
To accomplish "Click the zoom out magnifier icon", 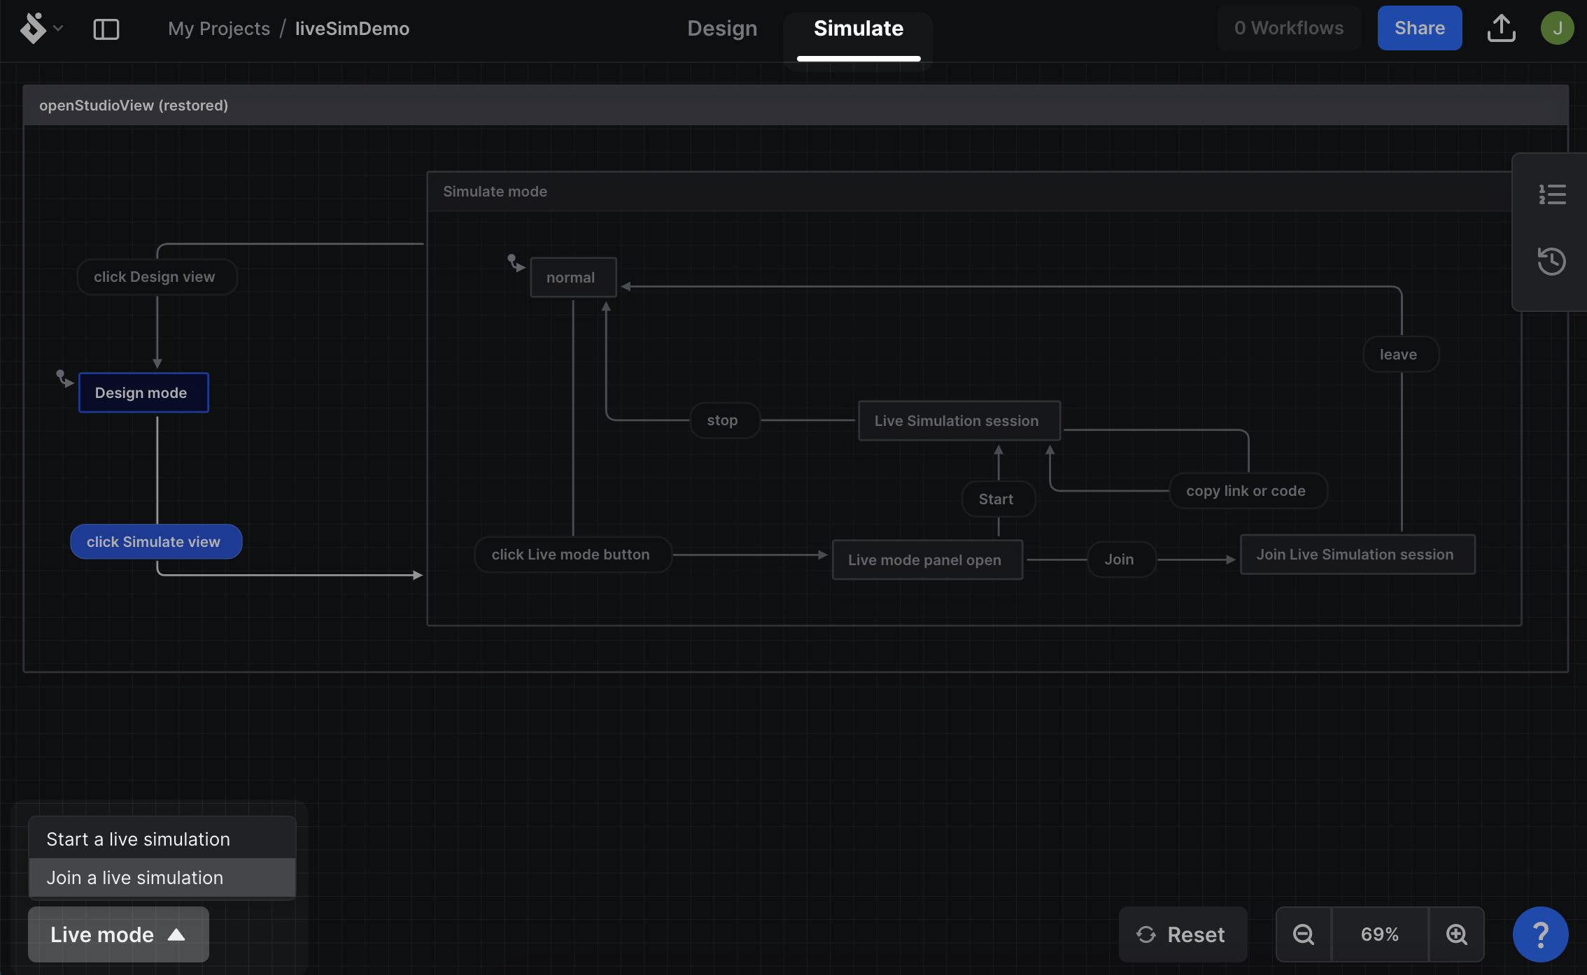I will click(x=1303, y=934).
